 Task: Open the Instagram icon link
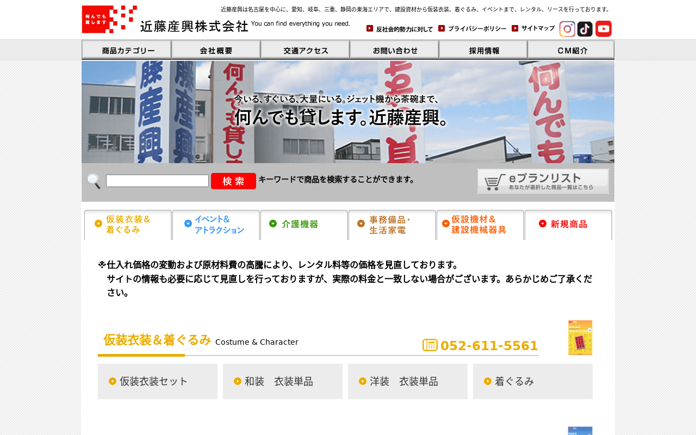point(567,29)
